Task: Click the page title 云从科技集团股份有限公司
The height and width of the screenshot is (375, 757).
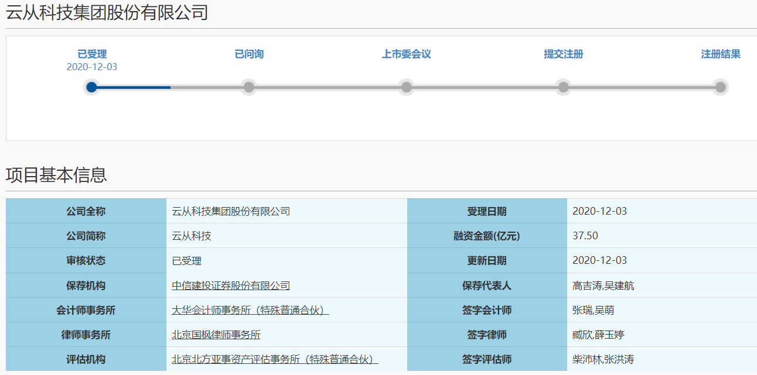Action: pos(107,12)
